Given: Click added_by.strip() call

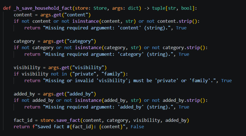Looking at the screenshot, I should [x=184, y=100].
